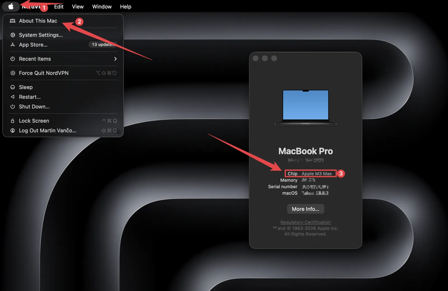The height and width of the screenshot is (291, 448).
Task: Click the 1983-2026 Apple Inc. copyright text
Action: [305, 228]
